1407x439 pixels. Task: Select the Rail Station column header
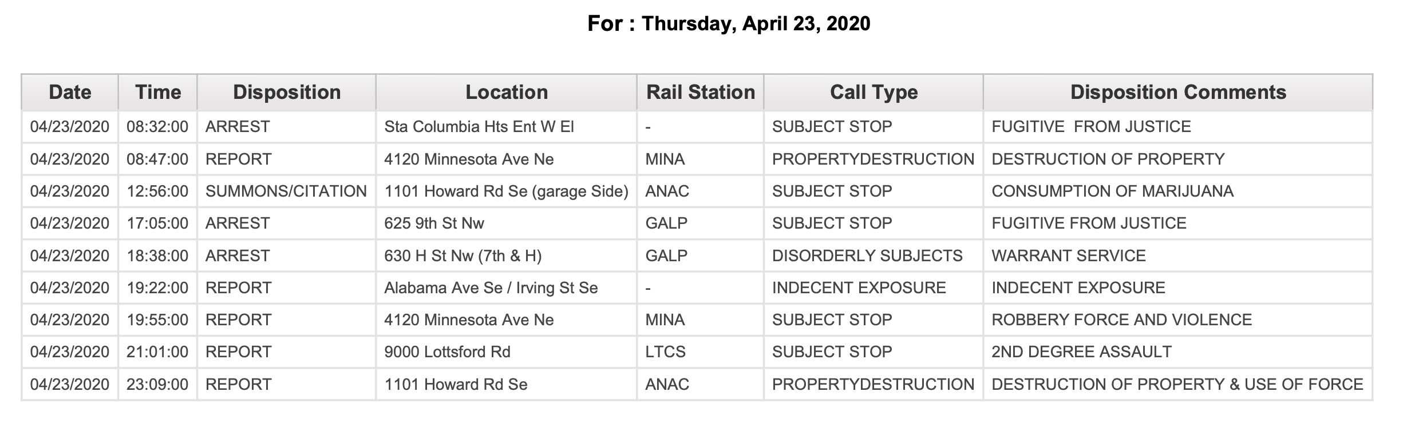[x=701, y=92]
